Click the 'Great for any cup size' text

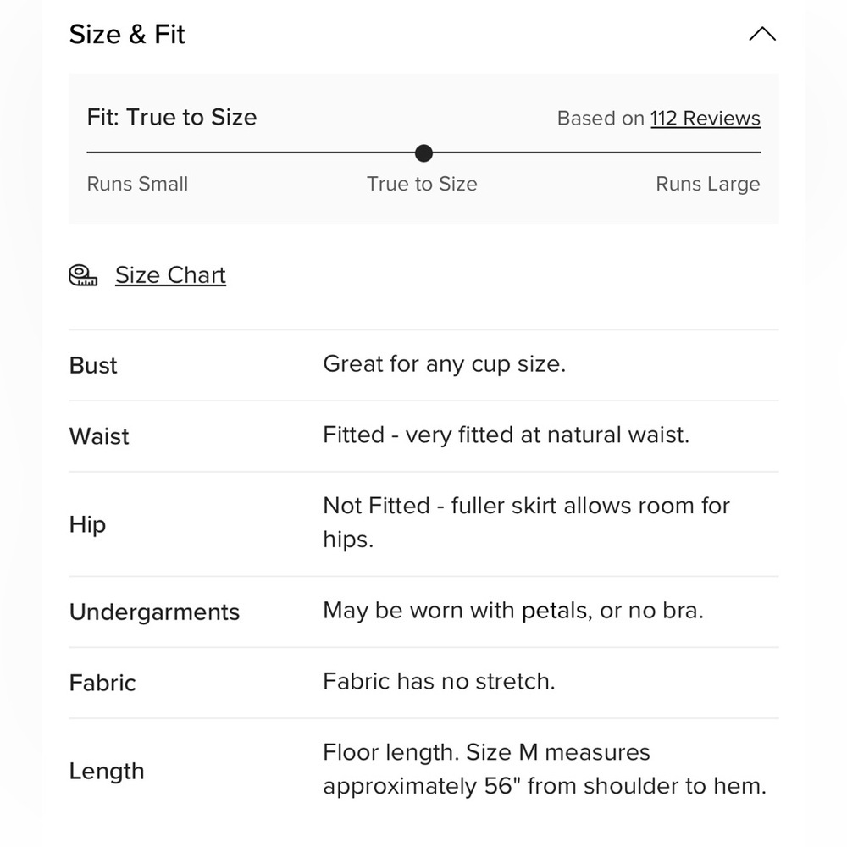coord(444,364)
